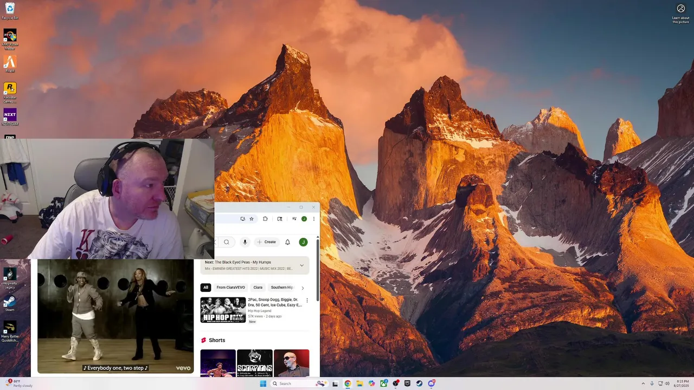Open Harry Potter Quidditch desktop shortcut

tap(10, 331)
